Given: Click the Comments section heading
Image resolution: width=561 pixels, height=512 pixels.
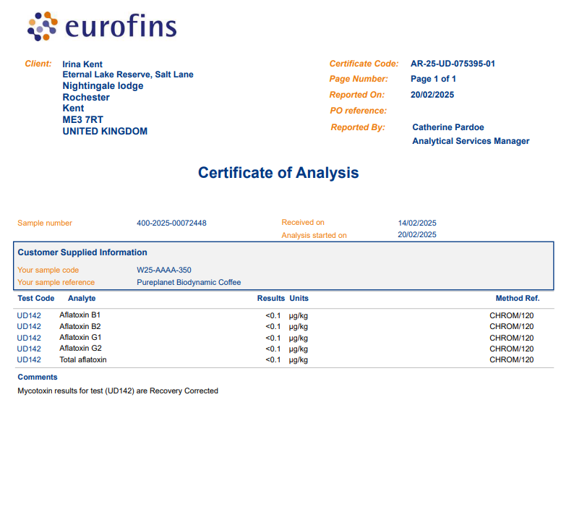Looking at the screenshot, I should [38, 377].
